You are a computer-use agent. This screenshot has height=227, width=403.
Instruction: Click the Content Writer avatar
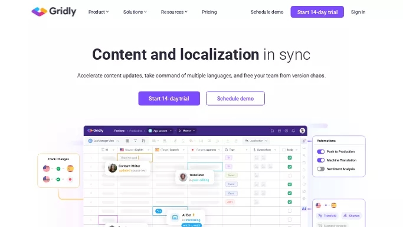point(112,168)
